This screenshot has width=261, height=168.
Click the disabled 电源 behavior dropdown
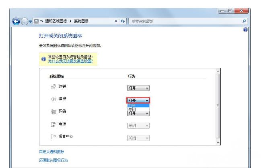pyautogui.click(x=138, y=125)
